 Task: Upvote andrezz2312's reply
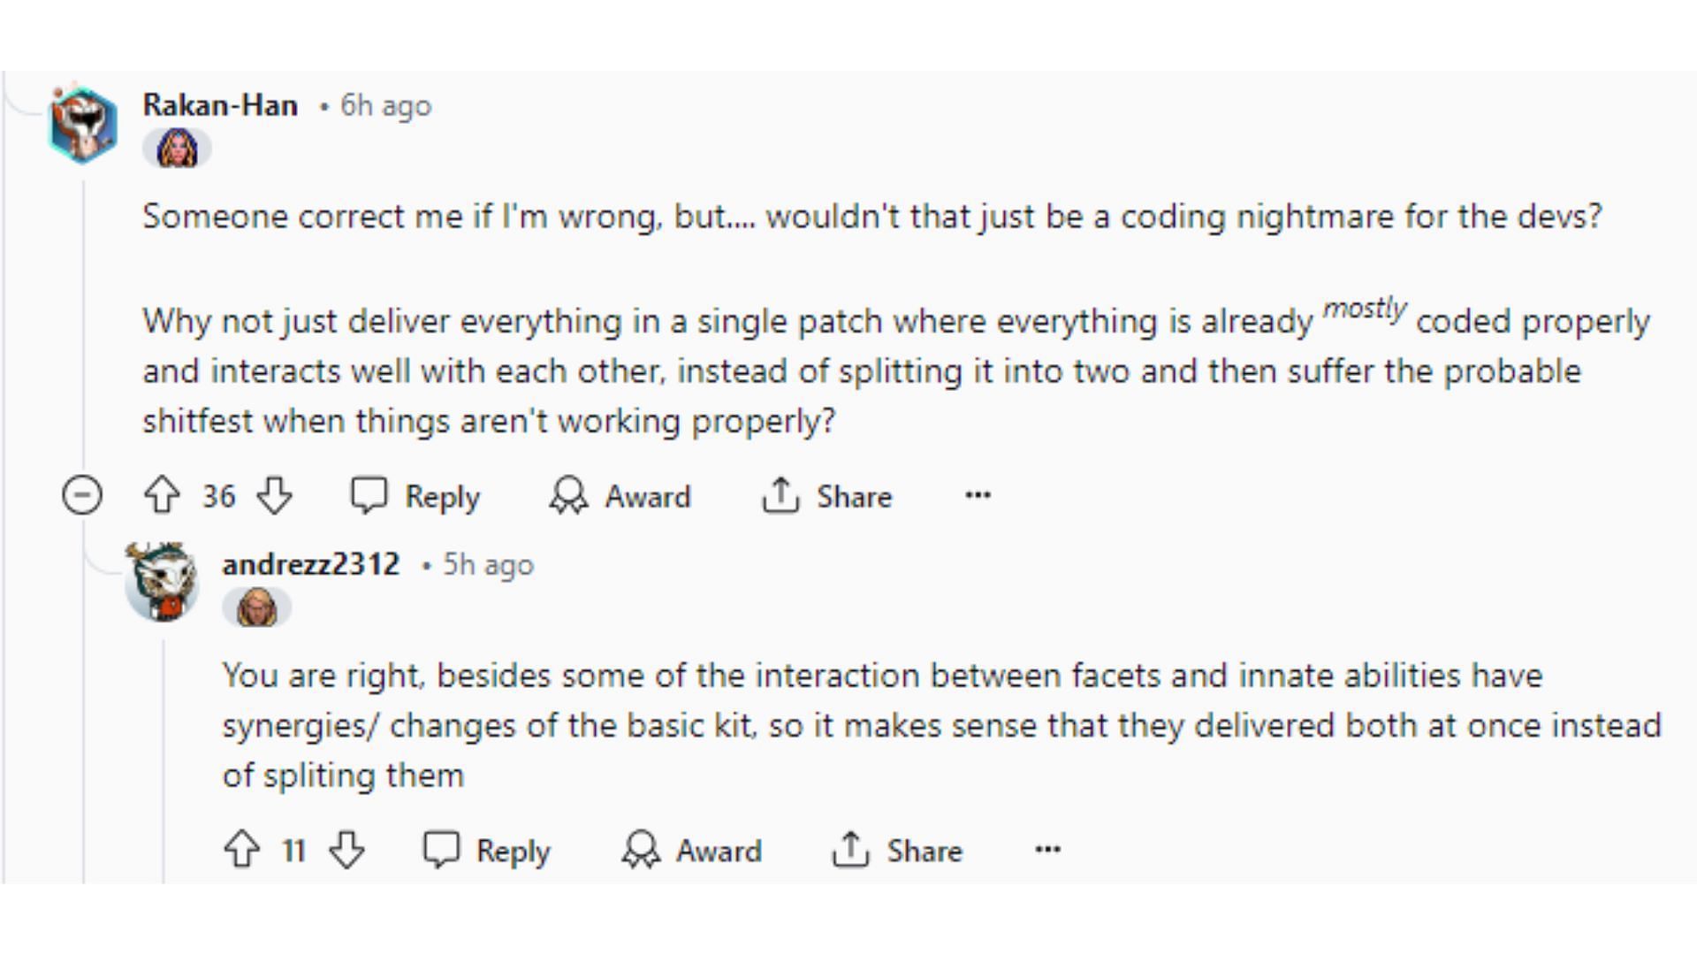[x=241, y=850]
